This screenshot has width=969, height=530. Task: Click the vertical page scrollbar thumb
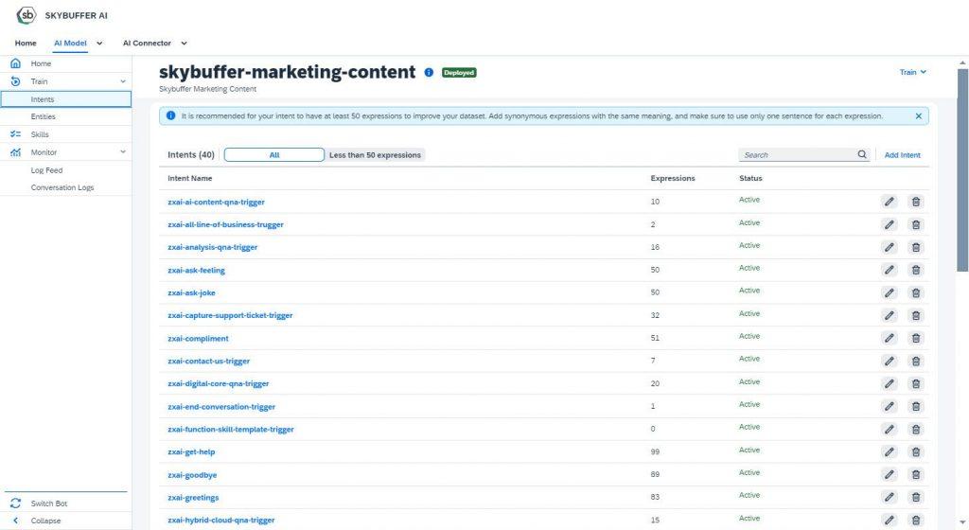(962, 169)
